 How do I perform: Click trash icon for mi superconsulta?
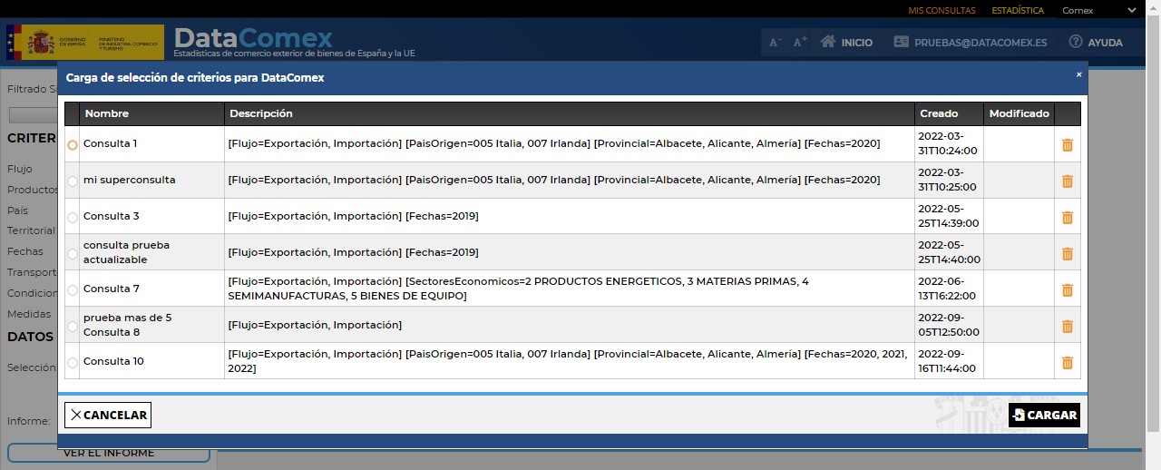[x=1067, y=181]
